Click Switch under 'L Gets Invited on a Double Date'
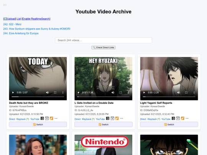The width and height of the screenshot is (207, 155). 103,124
